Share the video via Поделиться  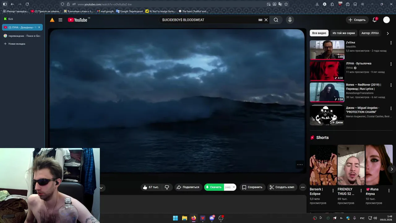(x=188, y=187)
